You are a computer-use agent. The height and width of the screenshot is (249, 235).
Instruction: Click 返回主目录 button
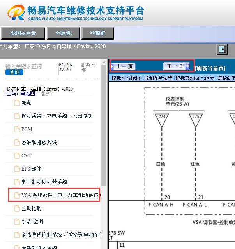click(x=23, y=33)
